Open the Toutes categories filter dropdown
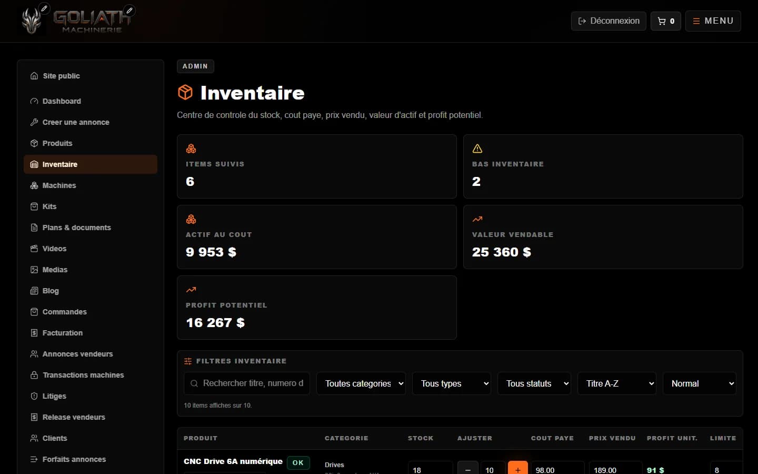Image resolution: width=758 pixels, height=474 pixels. [361, 383]
